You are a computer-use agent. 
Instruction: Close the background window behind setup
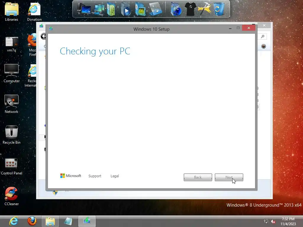tap(264, 25)
